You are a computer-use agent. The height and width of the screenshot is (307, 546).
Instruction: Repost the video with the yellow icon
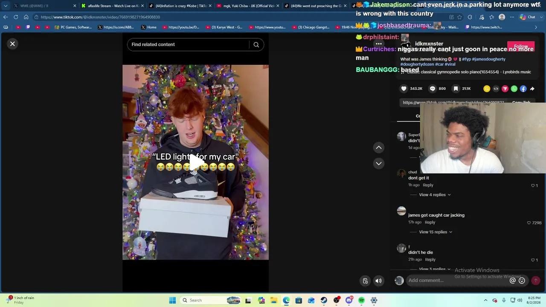point(487,89)
